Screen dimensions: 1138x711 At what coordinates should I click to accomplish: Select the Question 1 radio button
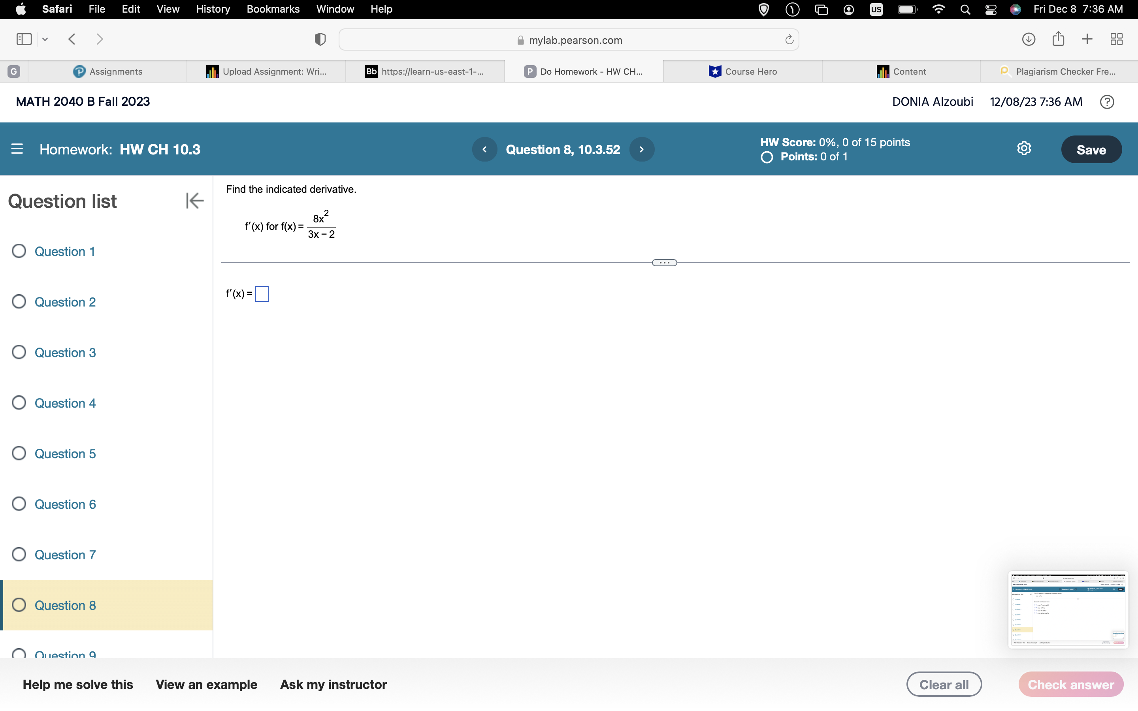[19, 251]
